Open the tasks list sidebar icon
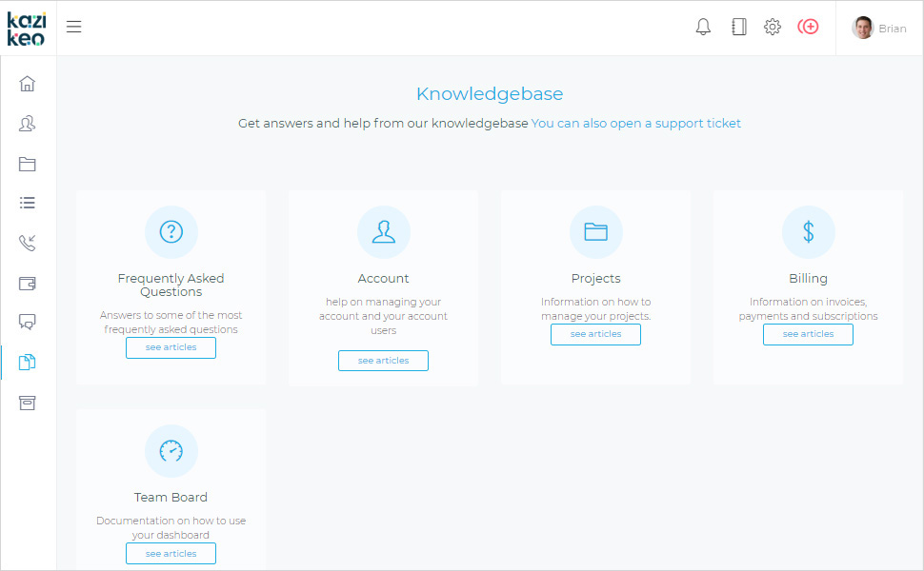This screenshot has width=924, height=571. tap(27, 203)
